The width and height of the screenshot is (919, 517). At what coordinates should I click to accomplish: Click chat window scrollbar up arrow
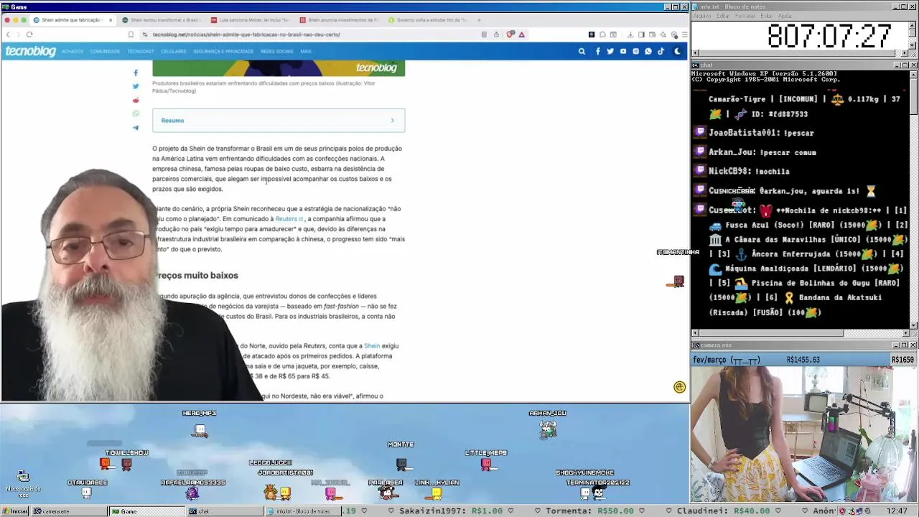tap(913, 75)
